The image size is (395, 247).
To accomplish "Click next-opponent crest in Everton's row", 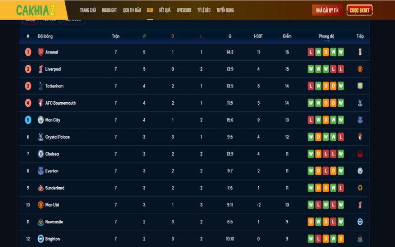I will click(360, 171).
